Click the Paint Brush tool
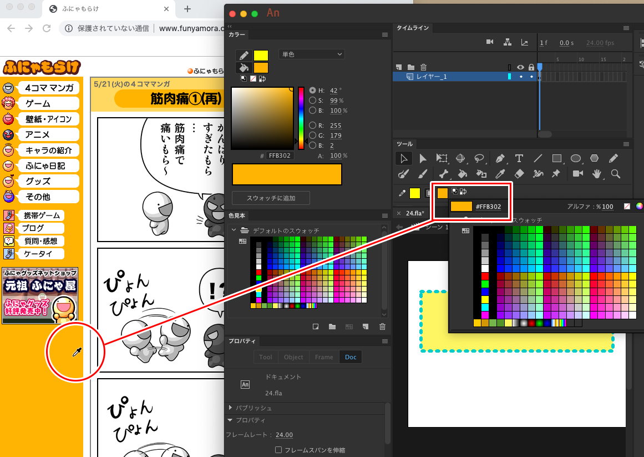Viewport: 644px width, 457px height. click(403, 174)
